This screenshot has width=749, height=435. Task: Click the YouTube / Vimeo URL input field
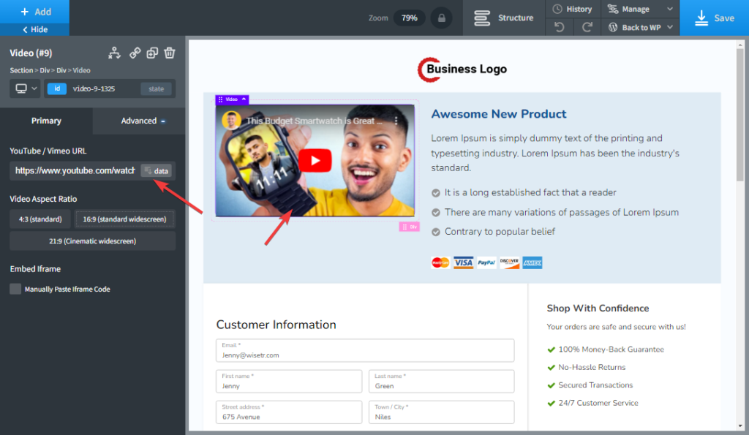(x=75, y=170)
